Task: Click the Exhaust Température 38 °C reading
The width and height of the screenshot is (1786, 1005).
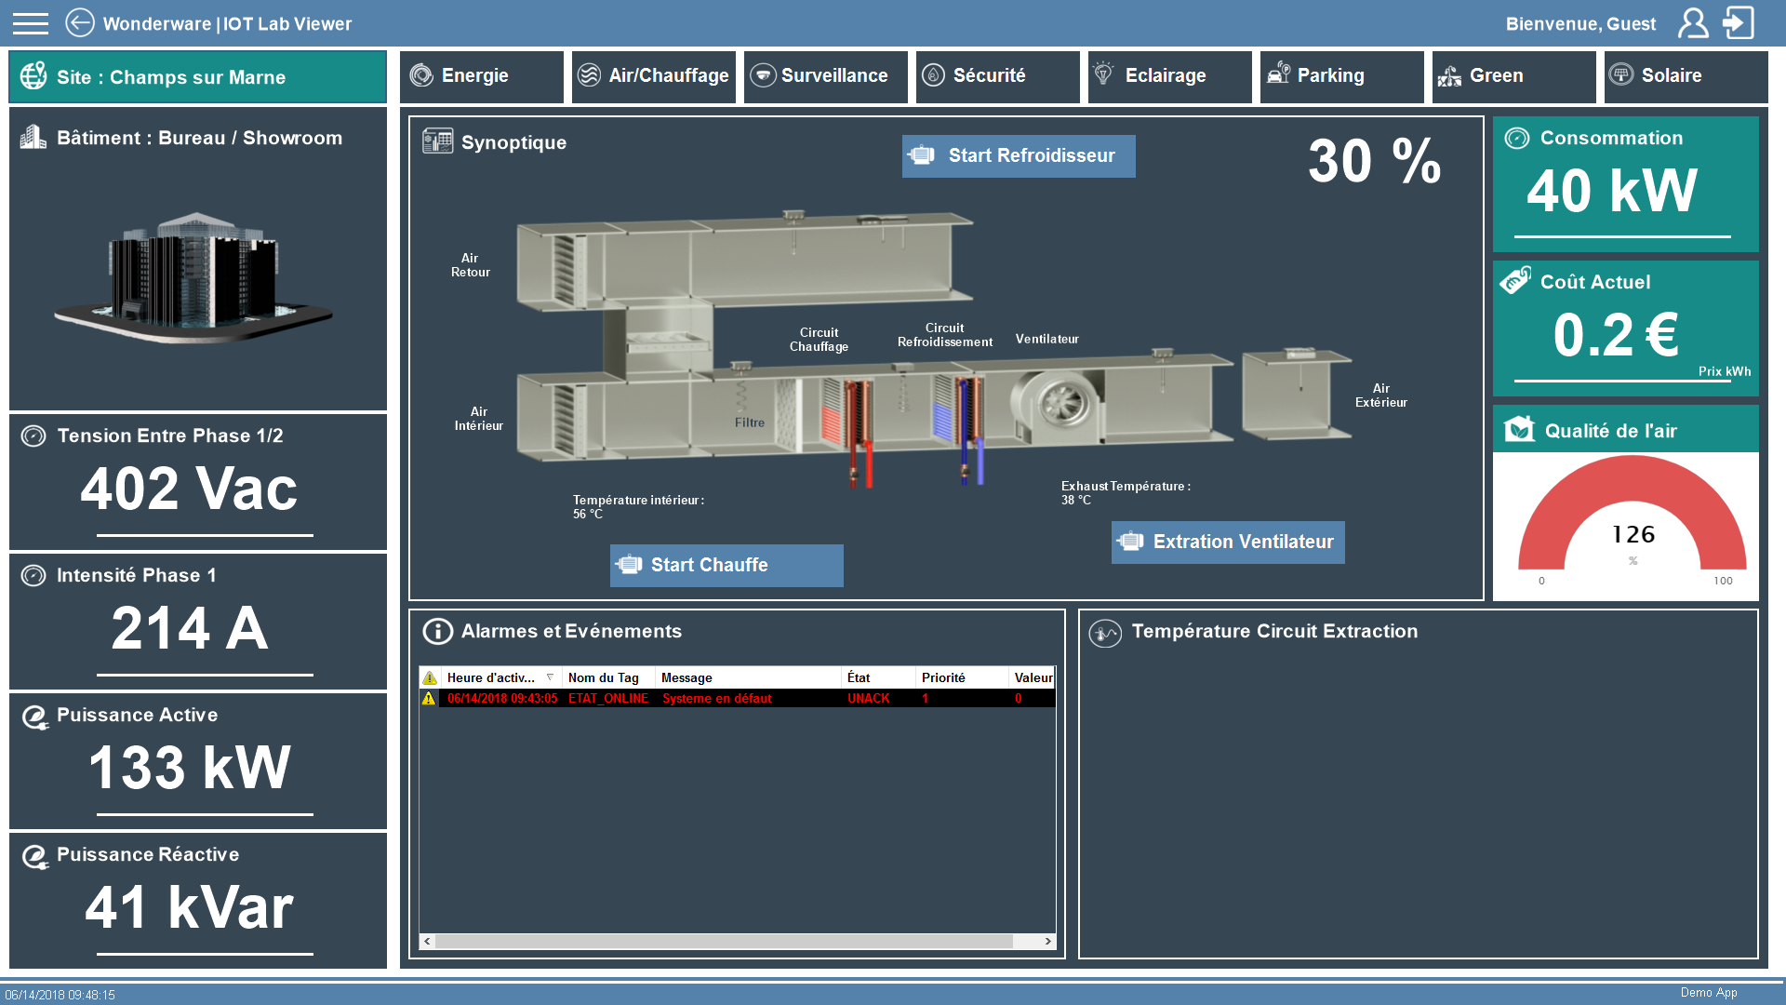Action: point(1126,493)
